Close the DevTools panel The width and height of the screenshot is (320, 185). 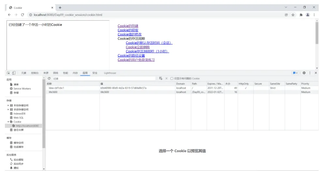(316, 73)
